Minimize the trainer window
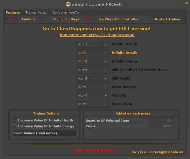 coord(180,4)
